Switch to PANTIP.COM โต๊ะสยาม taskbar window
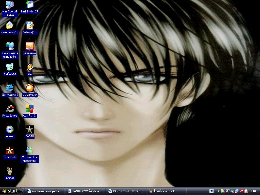The image size is (260, 195). 85,191
